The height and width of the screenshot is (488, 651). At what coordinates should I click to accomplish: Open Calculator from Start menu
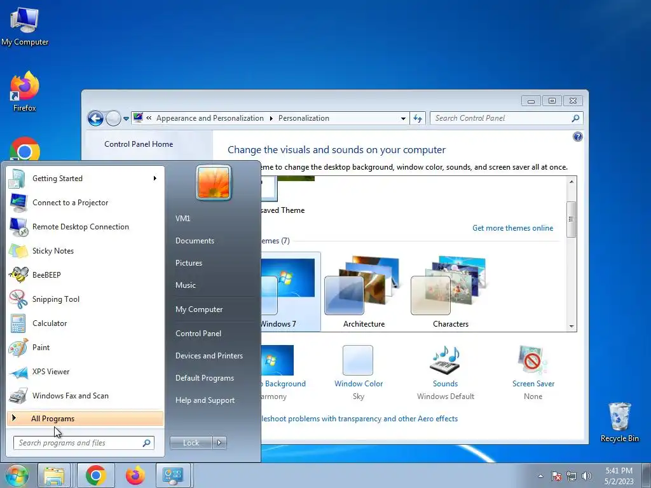85,323
